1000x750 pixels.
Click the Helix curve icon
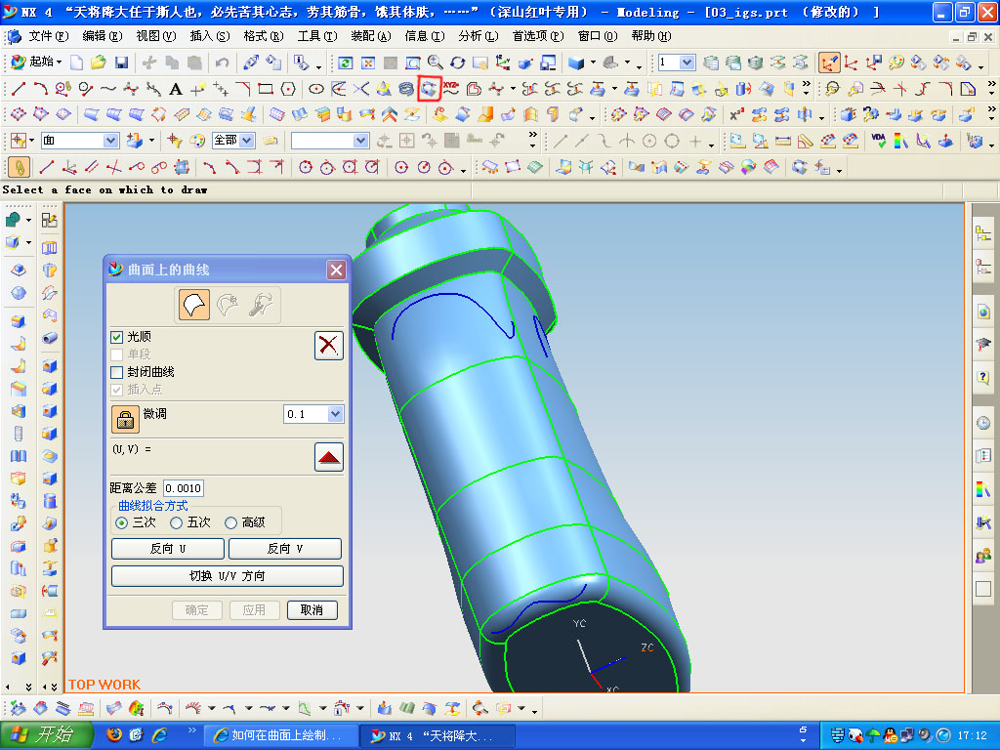[x=405, y=89]
